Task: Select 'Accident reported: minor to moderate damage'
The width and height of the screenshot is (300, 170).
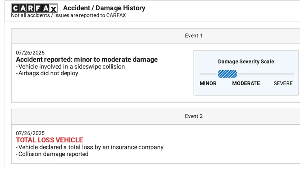Action: [87, 60]
